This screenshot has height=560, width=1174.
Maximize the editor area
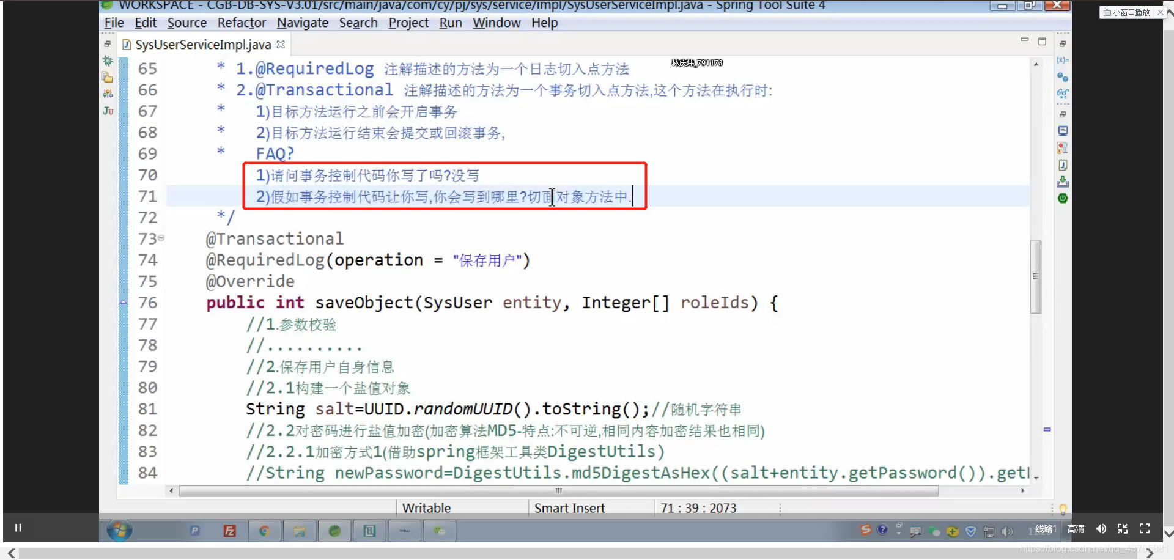point(1042,42)
